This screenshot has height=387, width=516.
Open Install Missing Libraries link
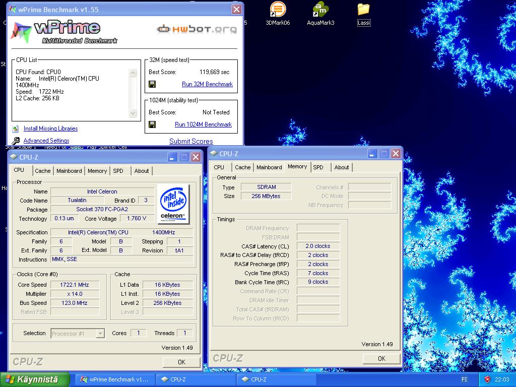pos(51,128)
